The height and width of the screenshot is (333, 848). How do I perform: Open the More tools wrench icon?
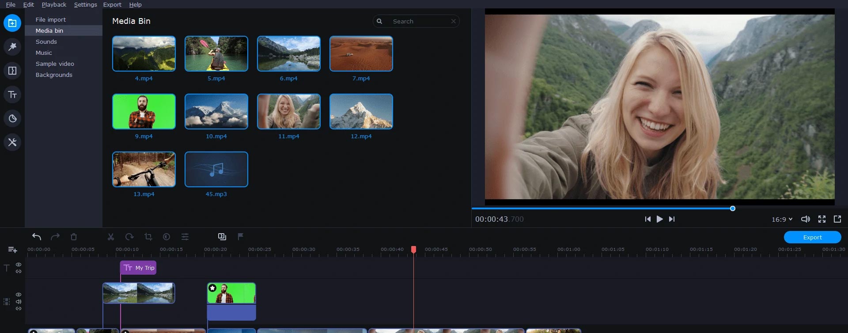tap(12, 142)
